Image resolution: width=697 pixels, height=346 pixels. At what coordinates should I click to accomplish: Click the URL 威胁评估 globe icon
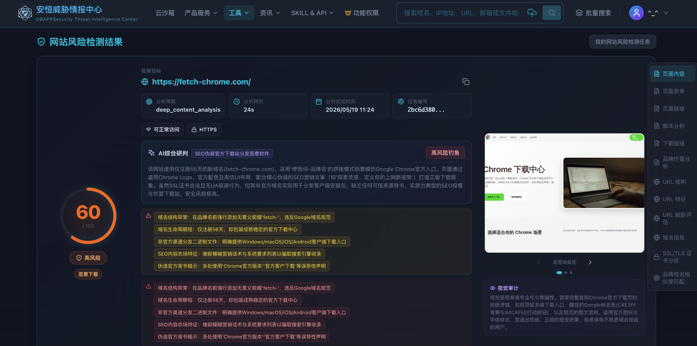(657, 218)
